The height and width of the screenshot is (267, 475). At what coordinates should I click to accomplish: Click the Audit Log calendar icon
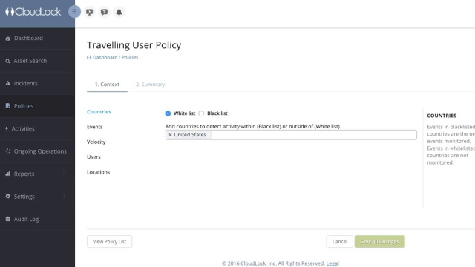8,219
